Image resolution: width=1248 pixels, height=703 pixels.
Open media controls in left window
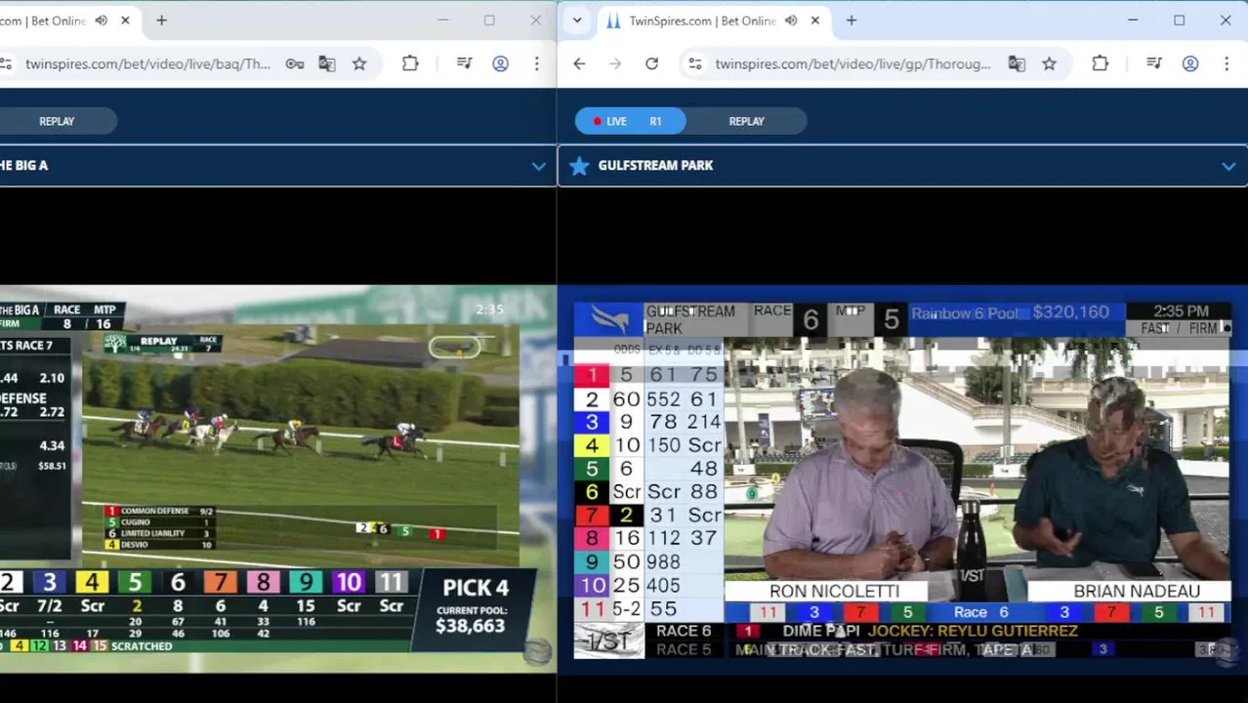[x=464, y=63]
